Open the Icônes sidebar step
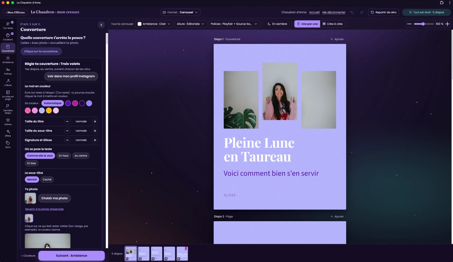The image size is (453, 262). [8, 122]
